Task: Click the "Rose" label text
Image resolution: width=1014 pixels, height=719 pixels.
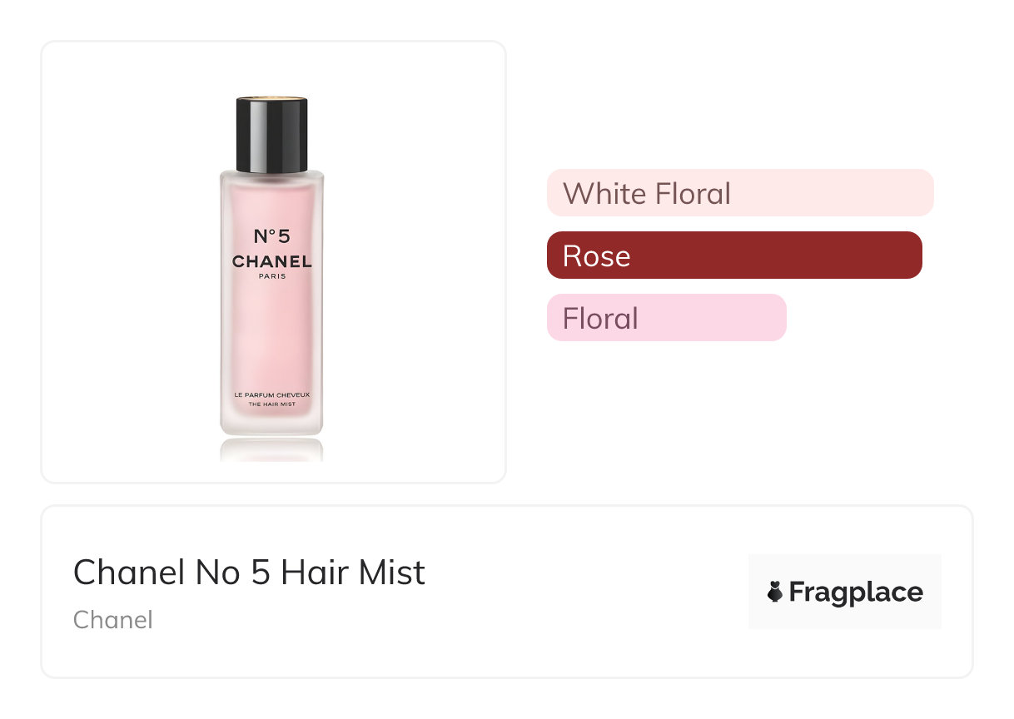Action: pyautogui.click(x=596, y=255)
